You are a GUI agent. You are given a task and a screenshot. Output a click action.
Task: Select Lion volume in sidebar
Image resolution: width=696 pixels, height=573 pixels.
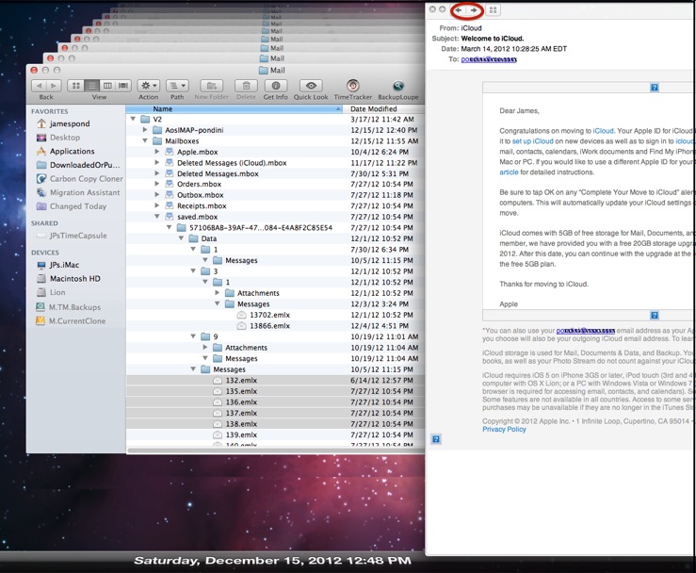pyautogui.click(x=57, y=292)
